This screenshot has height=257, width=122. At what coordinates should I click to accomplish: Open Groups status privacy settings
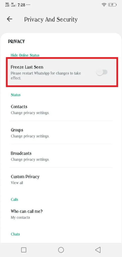point(61,133)
